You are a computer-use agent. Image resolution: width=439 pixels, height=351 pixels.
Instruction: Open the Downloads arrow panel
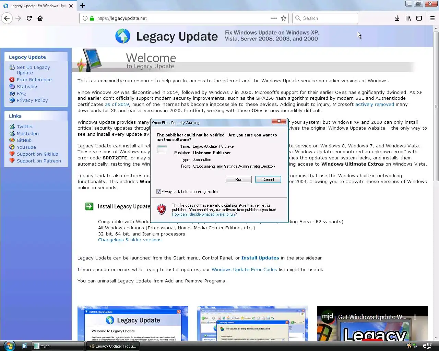[397, 18]
